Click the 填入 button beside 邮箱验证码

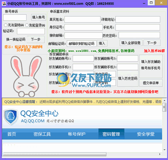click(102, 43)
